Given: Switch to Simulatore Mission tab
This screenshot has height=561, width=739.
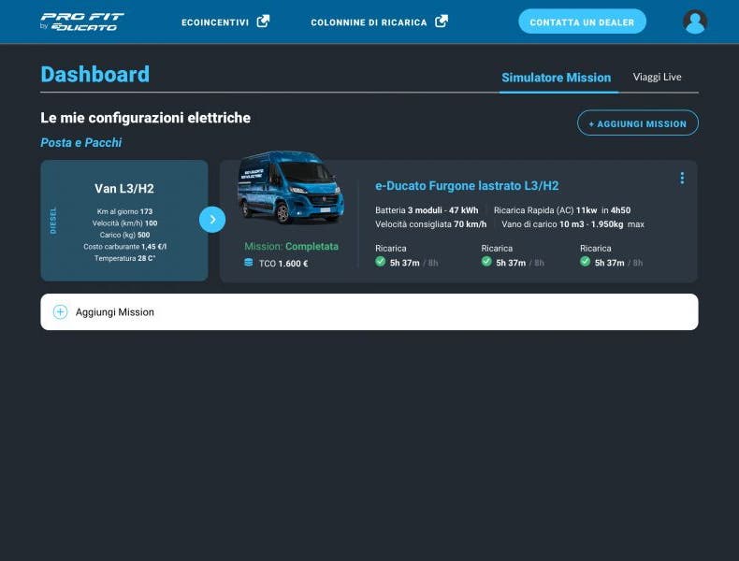Looking at the screenshot, I should (557, 78).
